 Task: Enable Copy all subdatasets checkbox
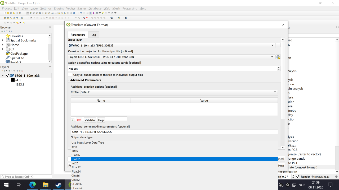point(70,75)
